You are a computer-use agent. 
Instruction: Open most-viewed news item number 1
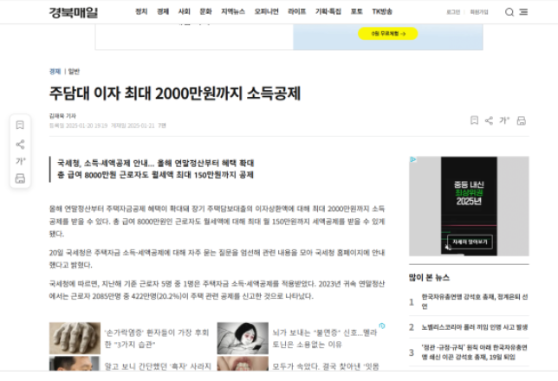pos(474,301)
